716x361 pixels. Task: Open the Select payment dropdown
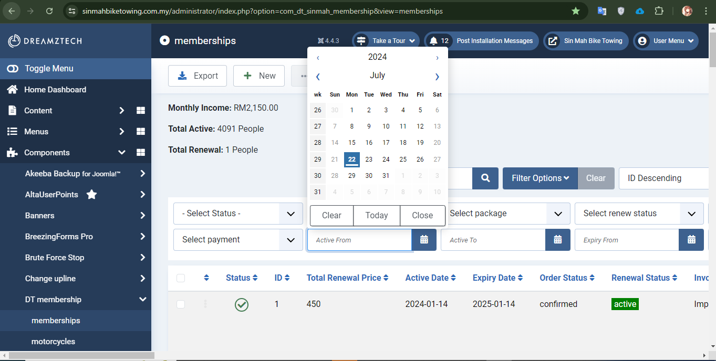click(238, 240)
